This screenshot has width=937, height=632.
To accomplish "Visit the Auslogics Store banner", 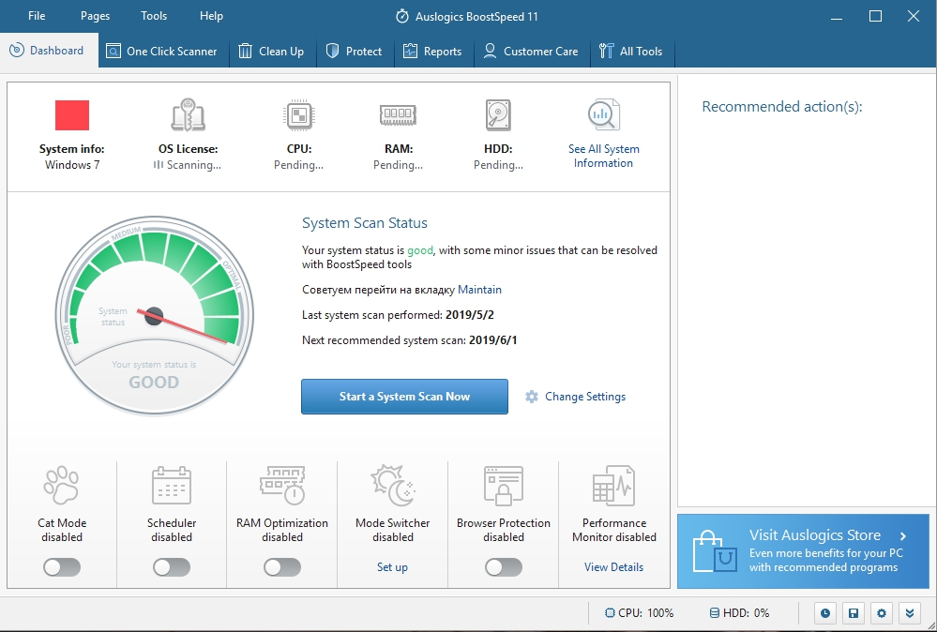I will pos(803,551).
